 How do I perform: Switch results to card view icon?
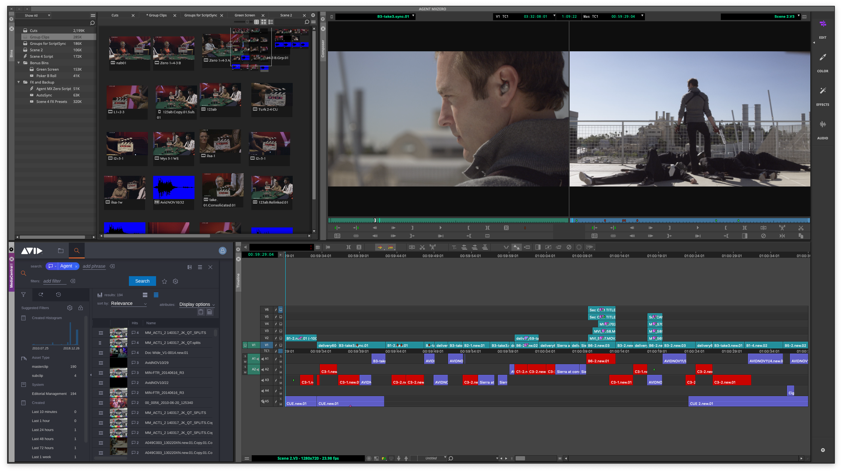click(145, 295)
